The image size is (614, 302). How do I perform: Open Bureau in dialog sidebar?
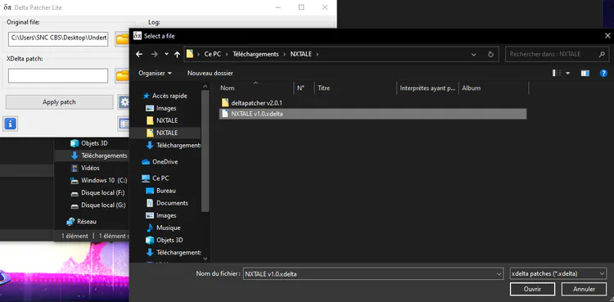161,191
